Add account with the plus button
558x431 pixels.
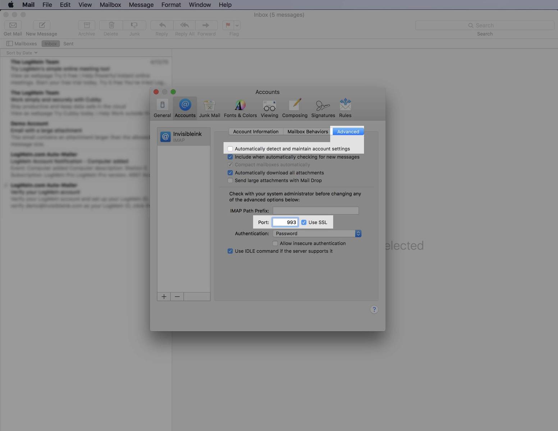[x=164, y=297]
